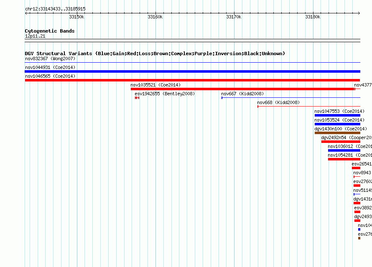
Task: Click the blue nsv1036012 gain bar
Action: pyautogui.click(x=344, y=150)
